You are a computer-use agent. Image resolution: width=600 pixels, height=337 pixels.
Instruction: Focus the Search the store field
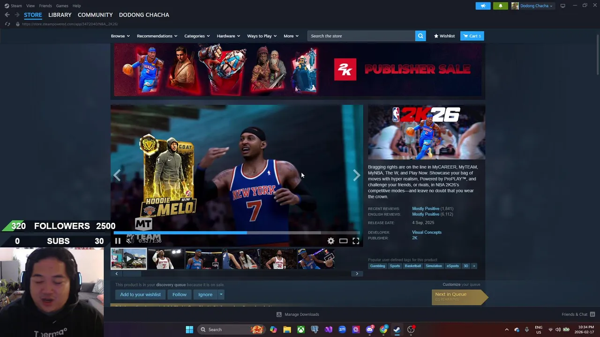click(x=361, y=36)
